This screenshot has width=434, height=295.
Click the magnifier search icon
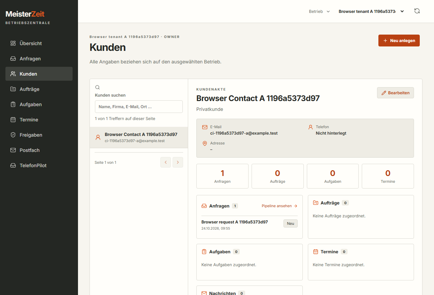[x=98, y=87]
